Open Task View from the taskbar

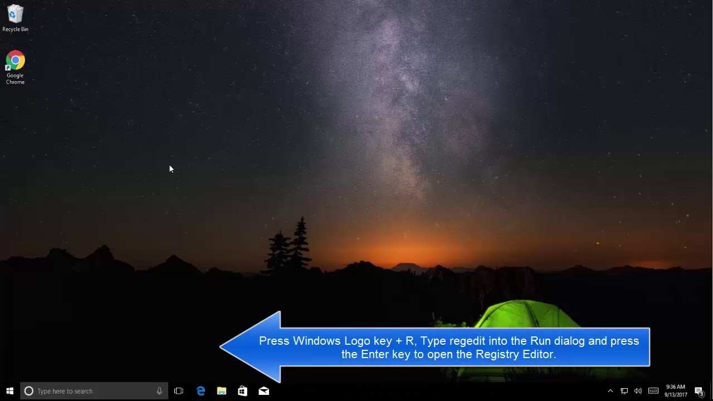tap(179, 391)
